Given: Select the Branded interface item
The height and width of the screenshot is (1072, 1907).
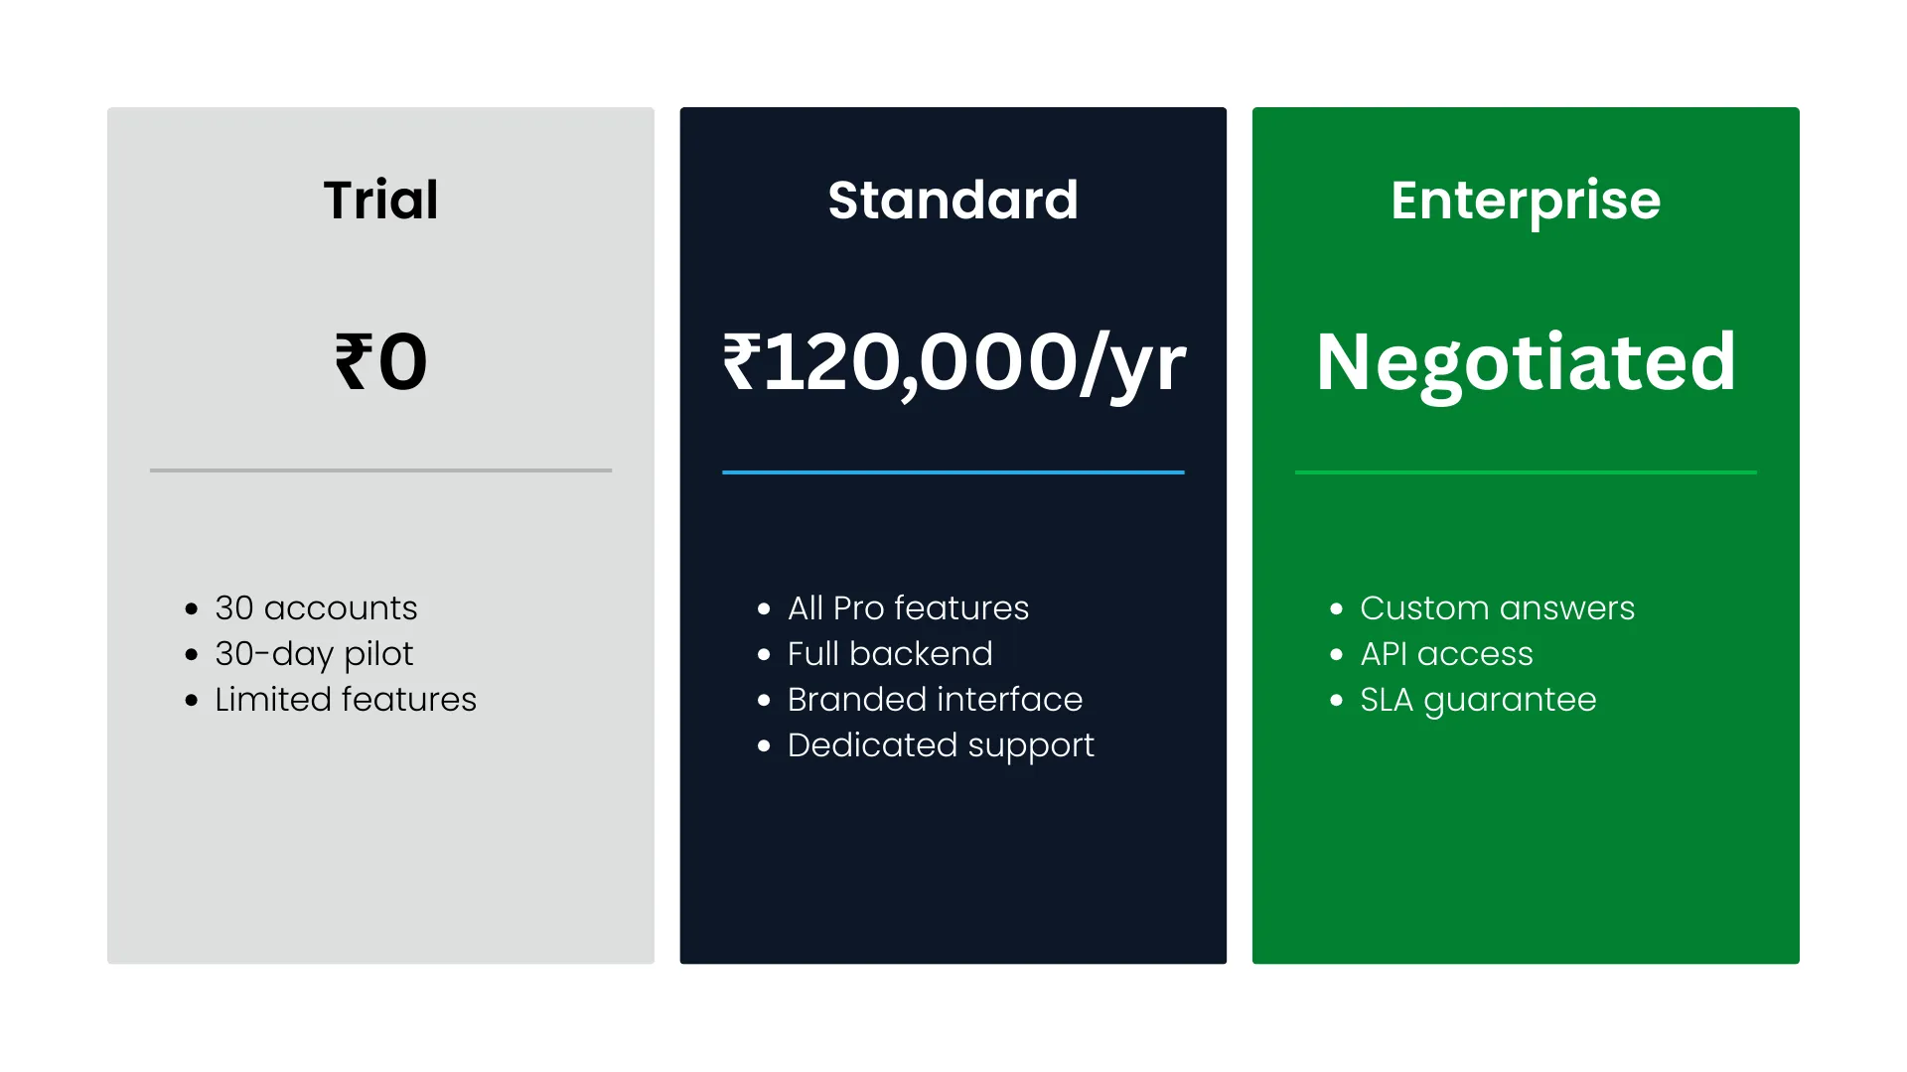Looking at the screenshot, I should coord(935,699).
